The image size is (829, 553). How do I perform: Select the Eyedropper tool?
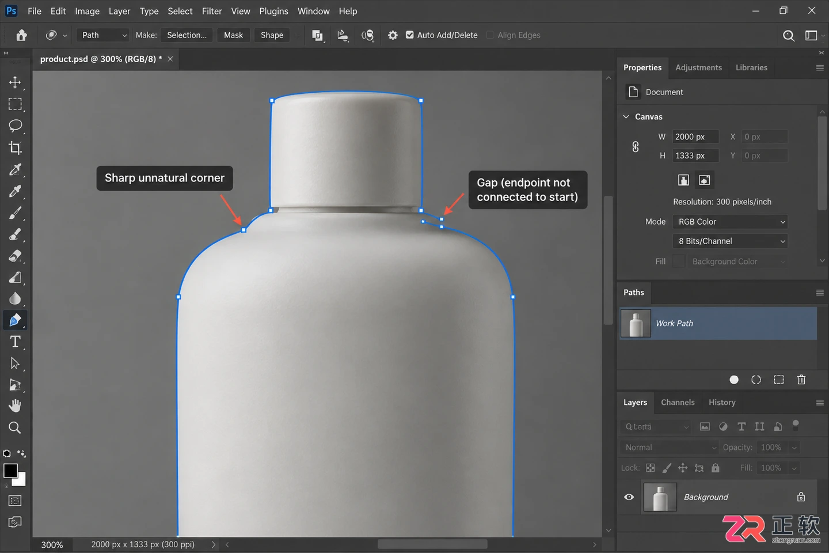16,191
